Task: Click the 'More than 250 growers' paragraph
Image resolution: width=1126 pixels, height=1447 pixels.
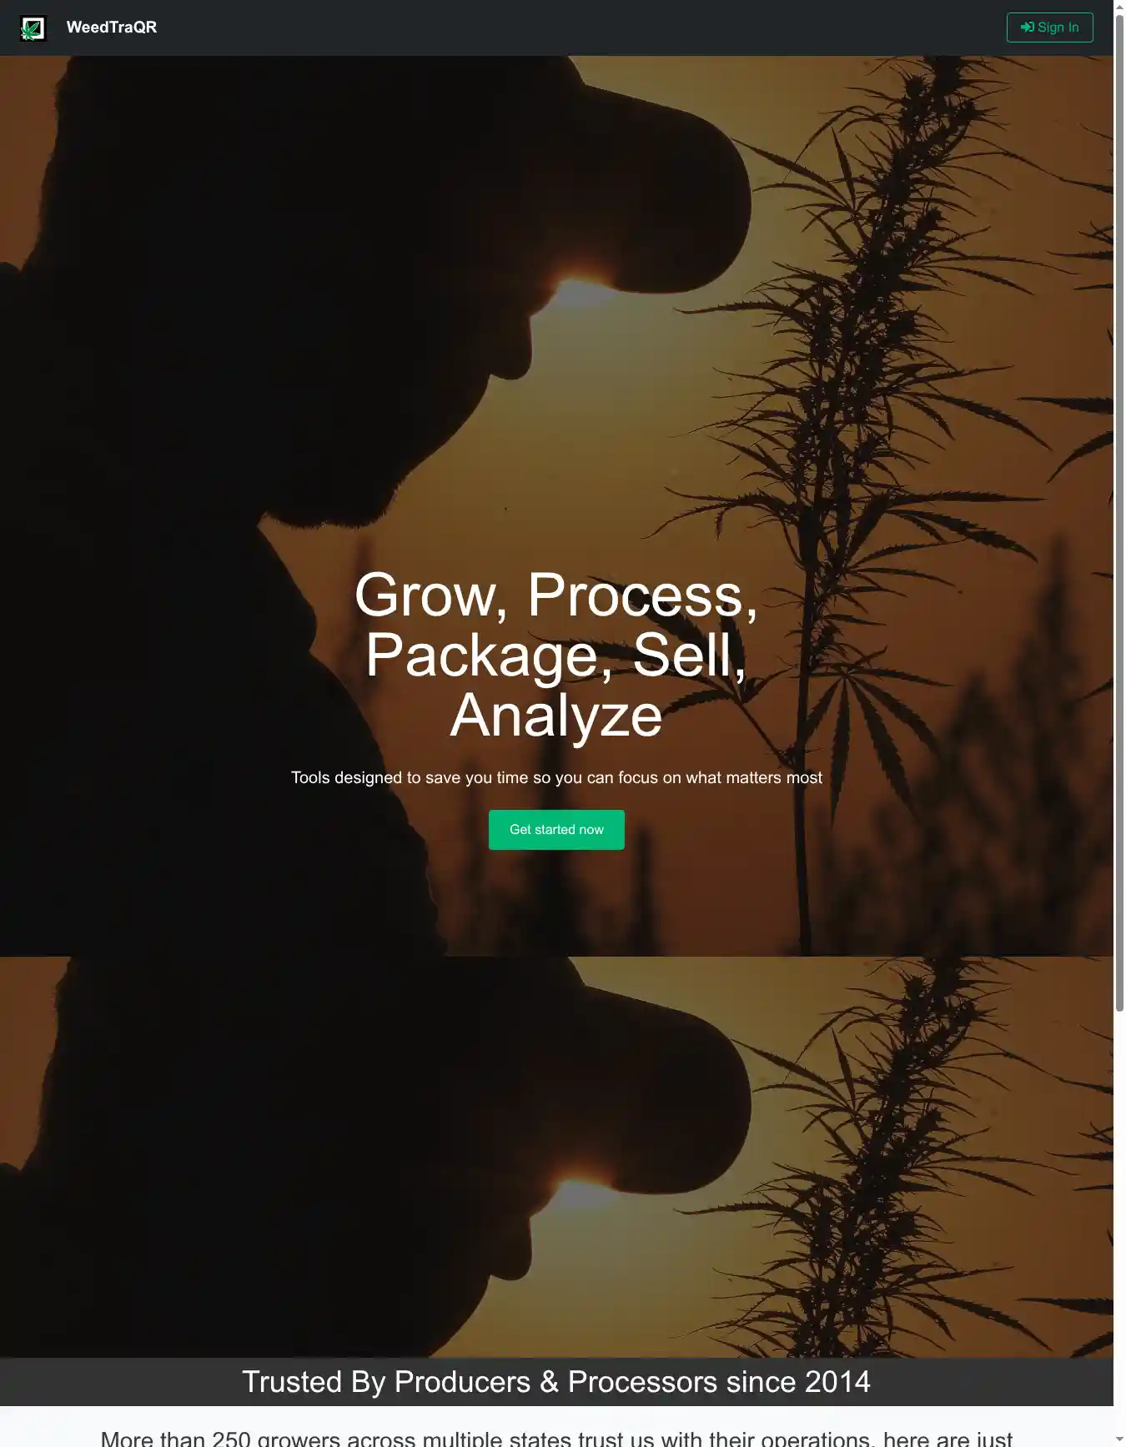Action: tap(556, 1437)
